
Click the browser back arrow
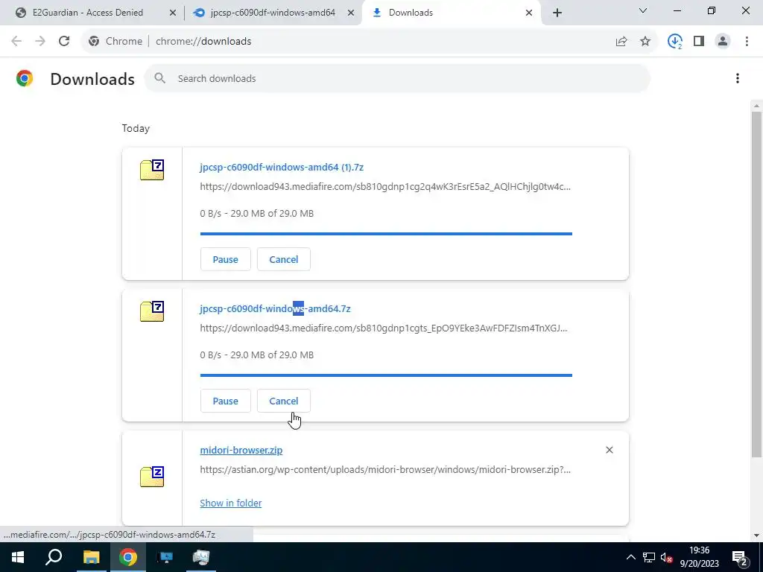[x=16, y=42]
